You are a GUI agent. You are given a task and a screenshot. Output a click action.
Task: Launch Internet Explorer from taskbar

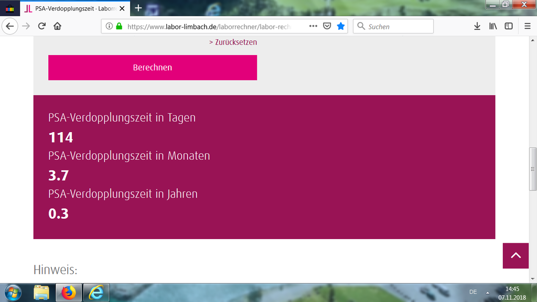96,293
